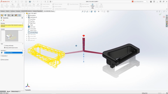
Task: Open the ConfigurationManager tab icon
Action: (x=9, y=15)
